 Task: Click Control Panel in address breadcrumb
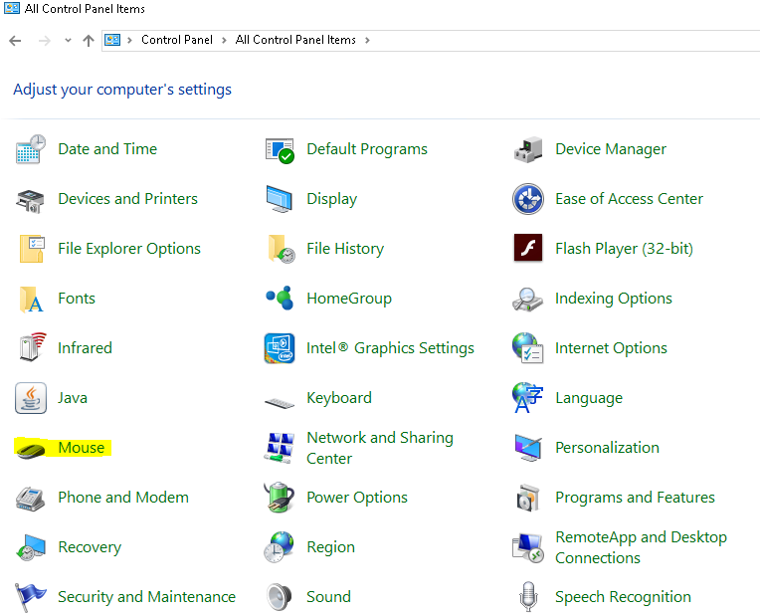point(177,41)
